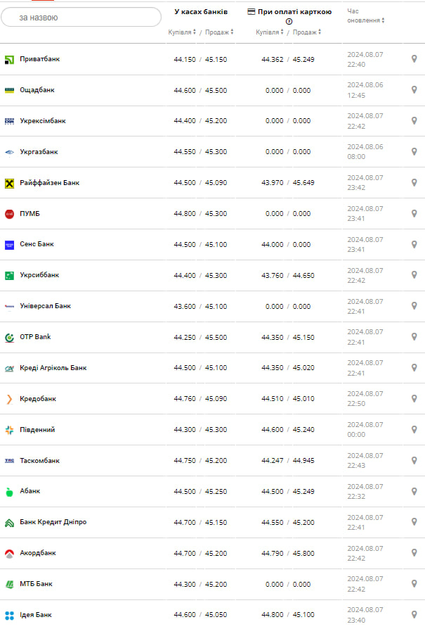The width and height of the screenshot is (425, 629).
Task: Open the Універсал Банк link
Action: coord(45,306)
